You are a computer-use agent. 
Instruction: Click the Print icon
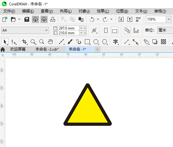pyautogui.click(x=53, y=19)
